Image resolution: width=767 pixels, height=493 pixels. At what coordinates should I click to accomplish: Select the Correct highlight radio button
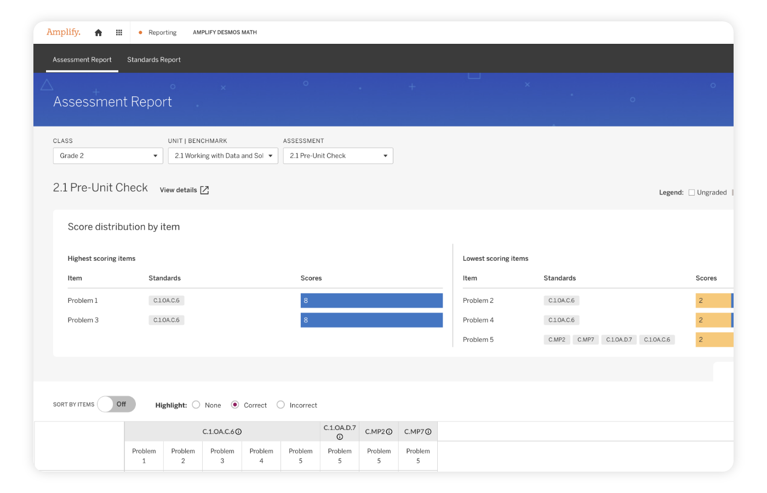point(235,405)
